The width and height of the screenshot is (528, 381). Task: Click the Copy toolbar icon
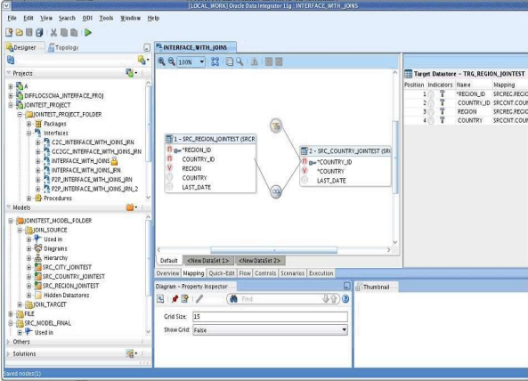[x=63, y=33]
